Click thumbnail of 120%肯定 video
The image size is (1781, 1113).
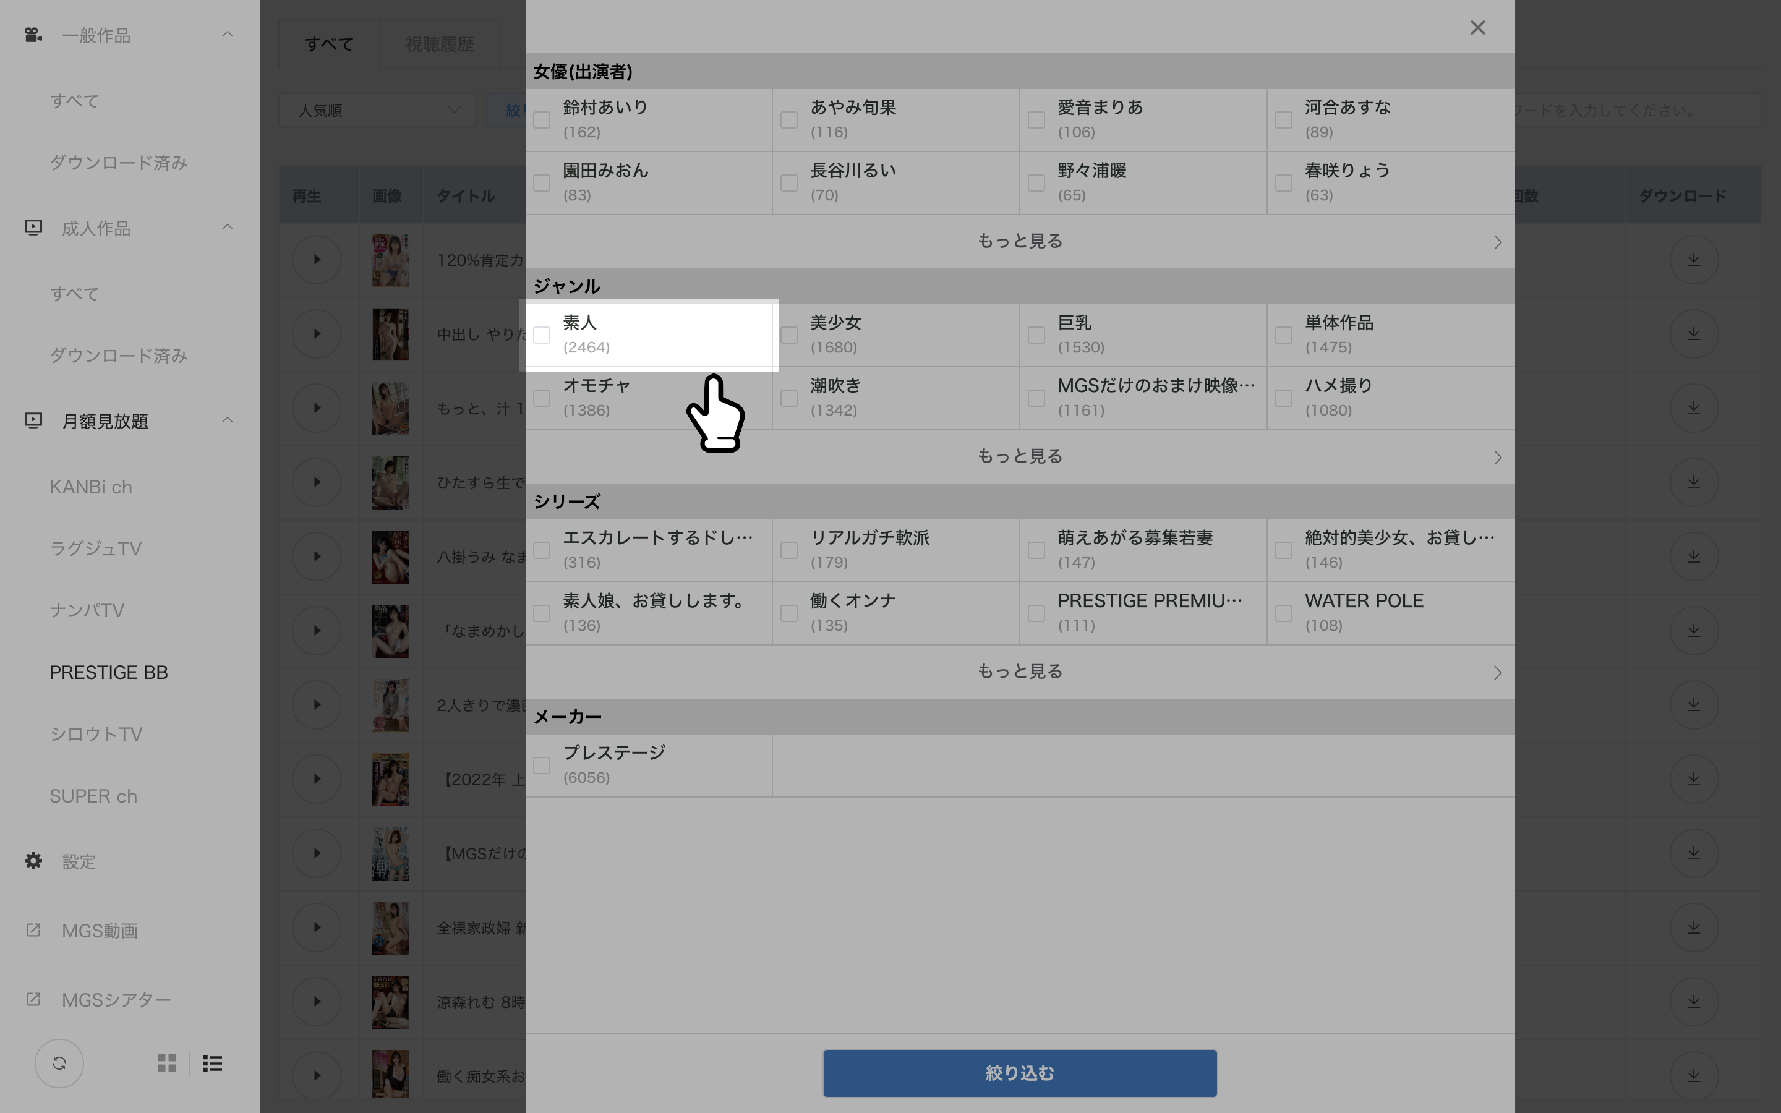click(390, 260)
